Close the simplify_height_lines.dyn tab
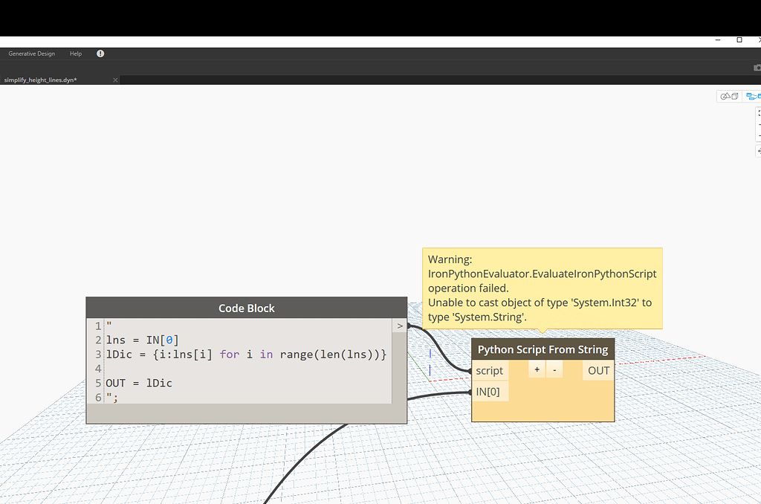This screenshot has width=761, height=504. (115, 80)
